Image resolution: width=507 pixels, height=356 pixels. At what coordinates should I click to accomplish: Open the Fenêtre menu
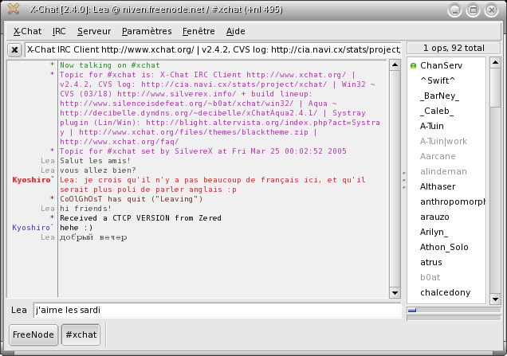198,31
